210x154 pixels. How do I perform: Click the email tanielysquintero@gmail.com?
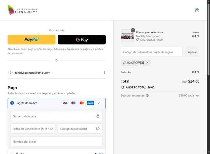(32, 73)
